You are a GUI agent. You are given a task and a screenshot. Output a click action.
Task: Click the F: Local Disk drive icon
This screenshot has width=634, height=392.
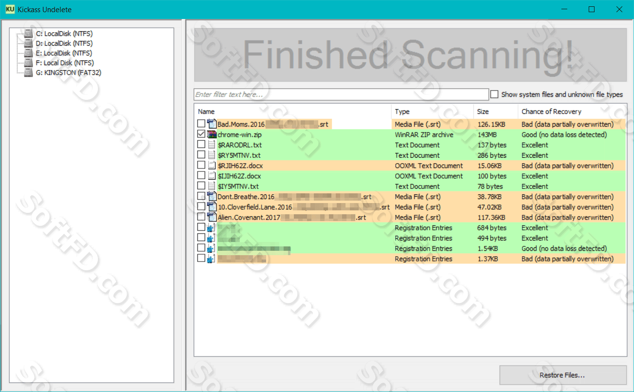coord(28,63)
